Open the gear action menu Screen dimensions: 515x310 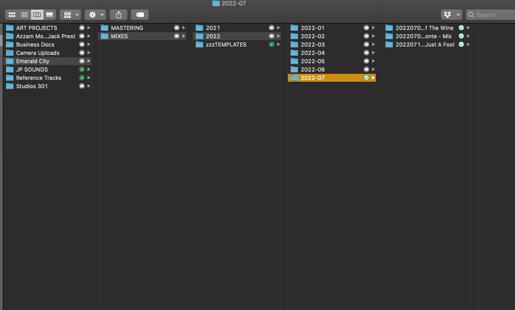95,15
